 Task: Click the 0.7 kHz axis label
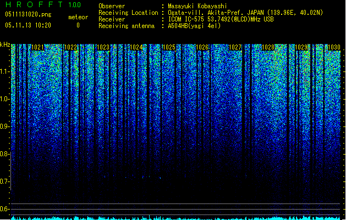coord(5,182)
